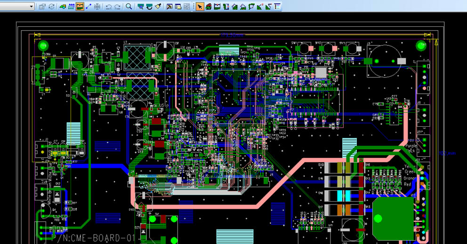Pick the Horizontal dimension tool

(217, 7)
